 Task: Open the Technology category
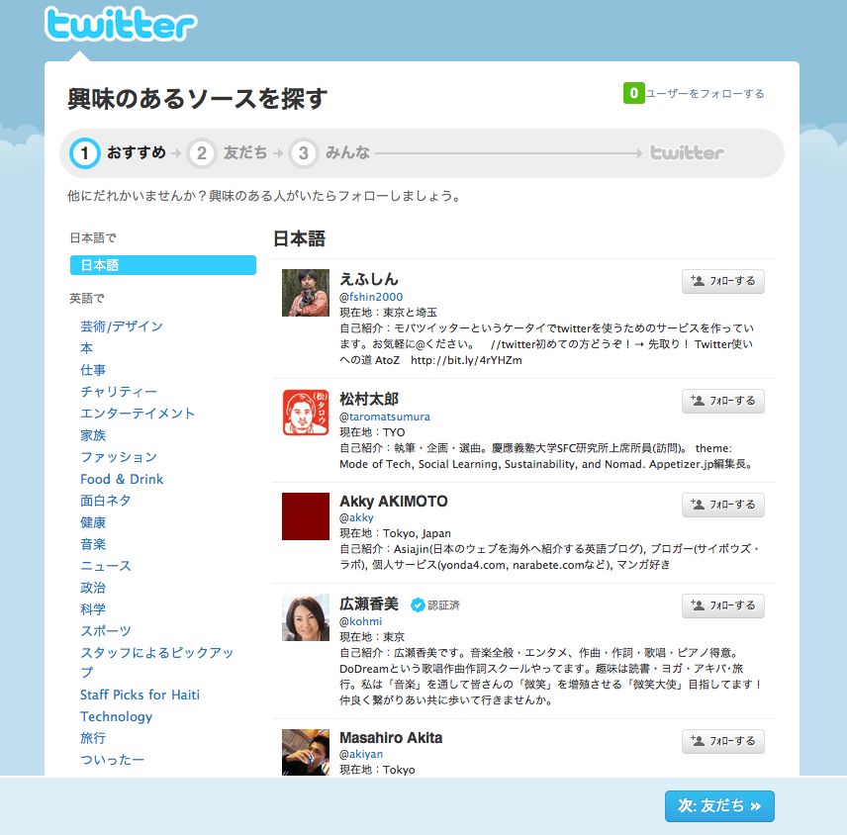(x=116, y=716)
